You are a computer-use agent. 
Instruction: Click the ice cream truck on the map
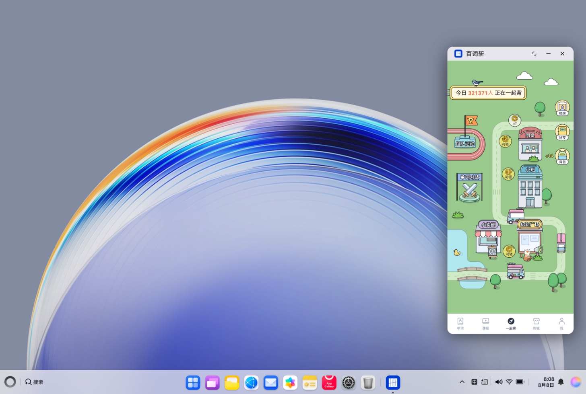514,271
